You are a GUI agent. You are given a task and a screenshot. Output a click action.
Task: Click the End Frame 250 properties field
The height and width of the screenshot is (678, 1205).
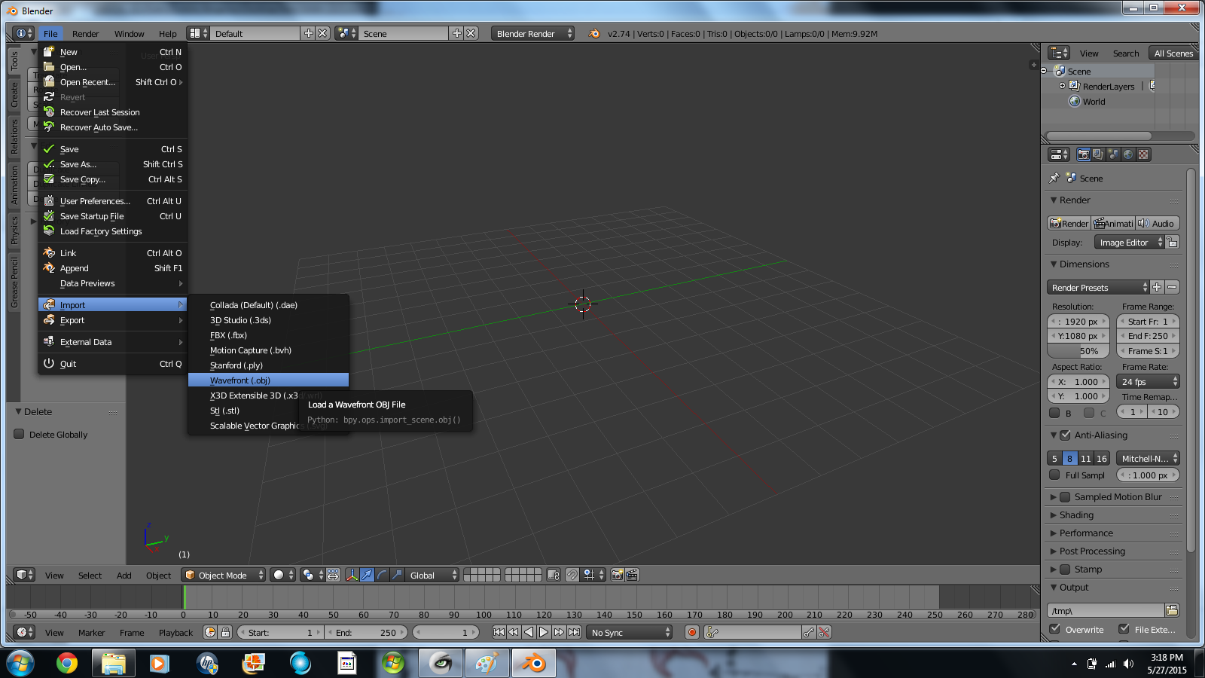point(1148,336)
